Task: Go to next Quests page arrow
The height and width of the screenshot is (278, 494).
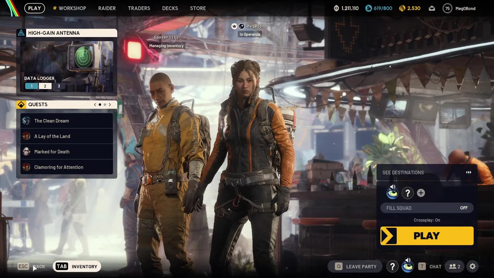Action: (110, 105)
